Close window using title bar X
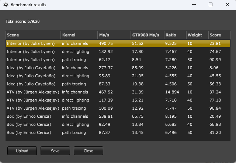 228,5
